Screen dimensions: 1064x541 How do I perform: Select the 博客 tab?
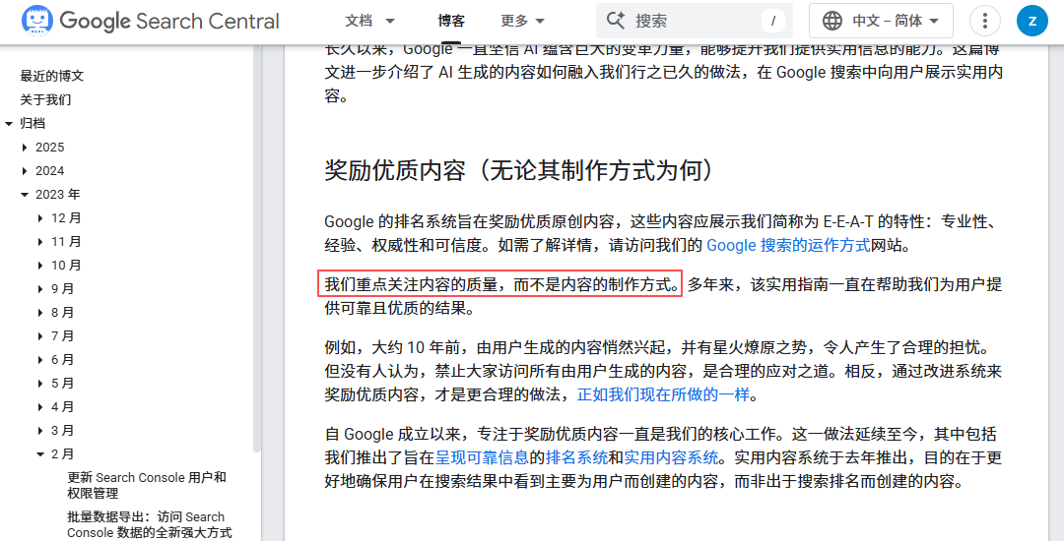[x=451, y=21]
